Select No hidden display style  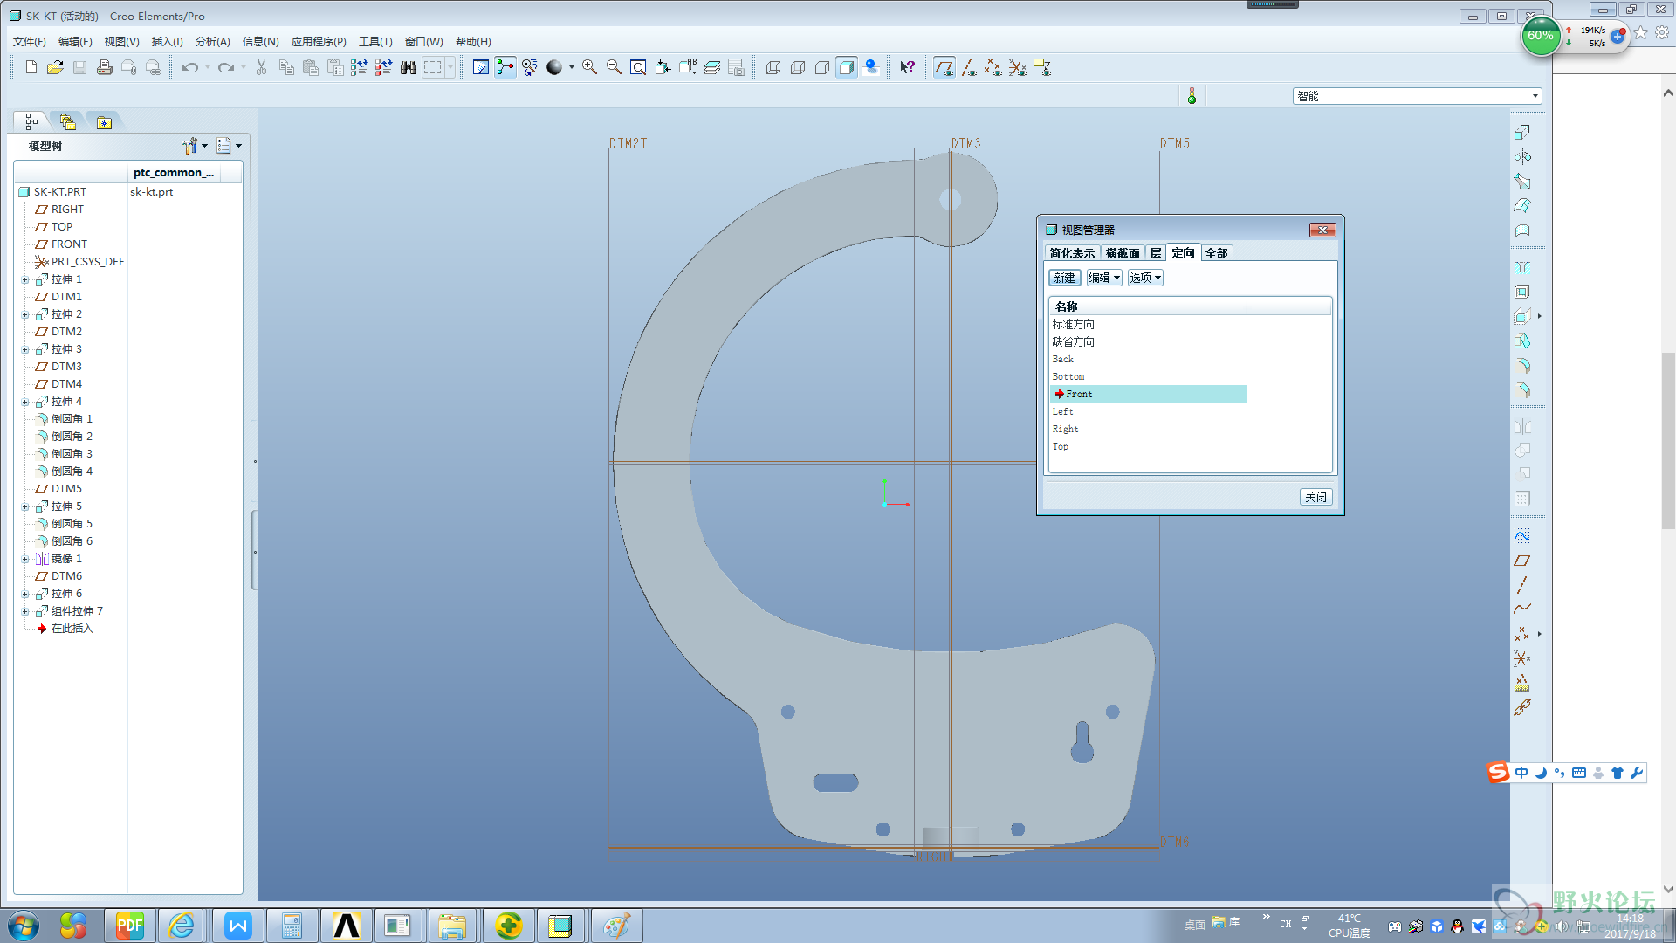click(x=822, y=67)
